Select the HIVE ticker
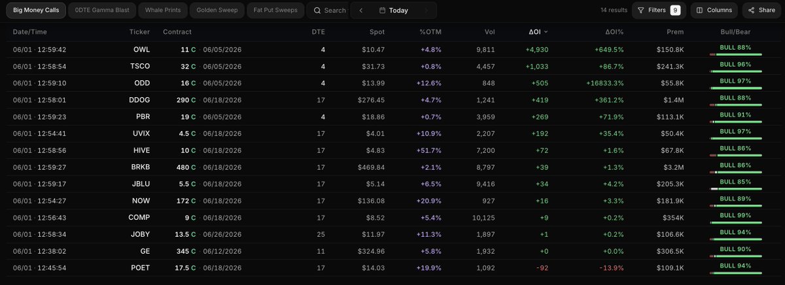 (141, 150)
